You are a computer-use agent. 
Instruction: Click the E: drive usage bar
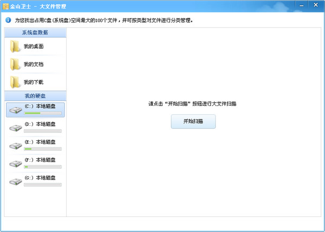43,149
